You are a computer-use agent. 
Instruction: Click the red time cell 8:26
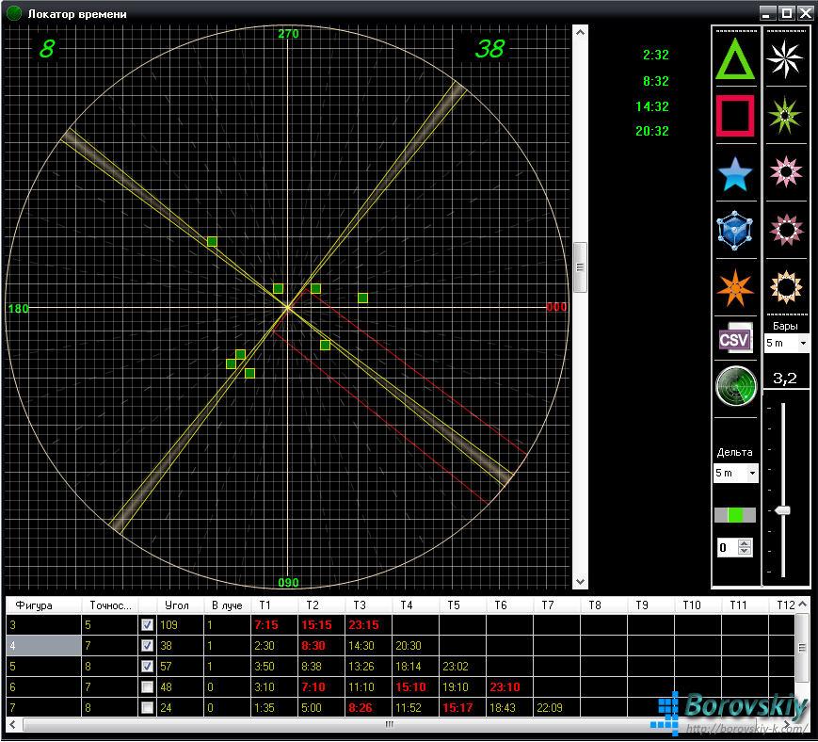[368, 708]
